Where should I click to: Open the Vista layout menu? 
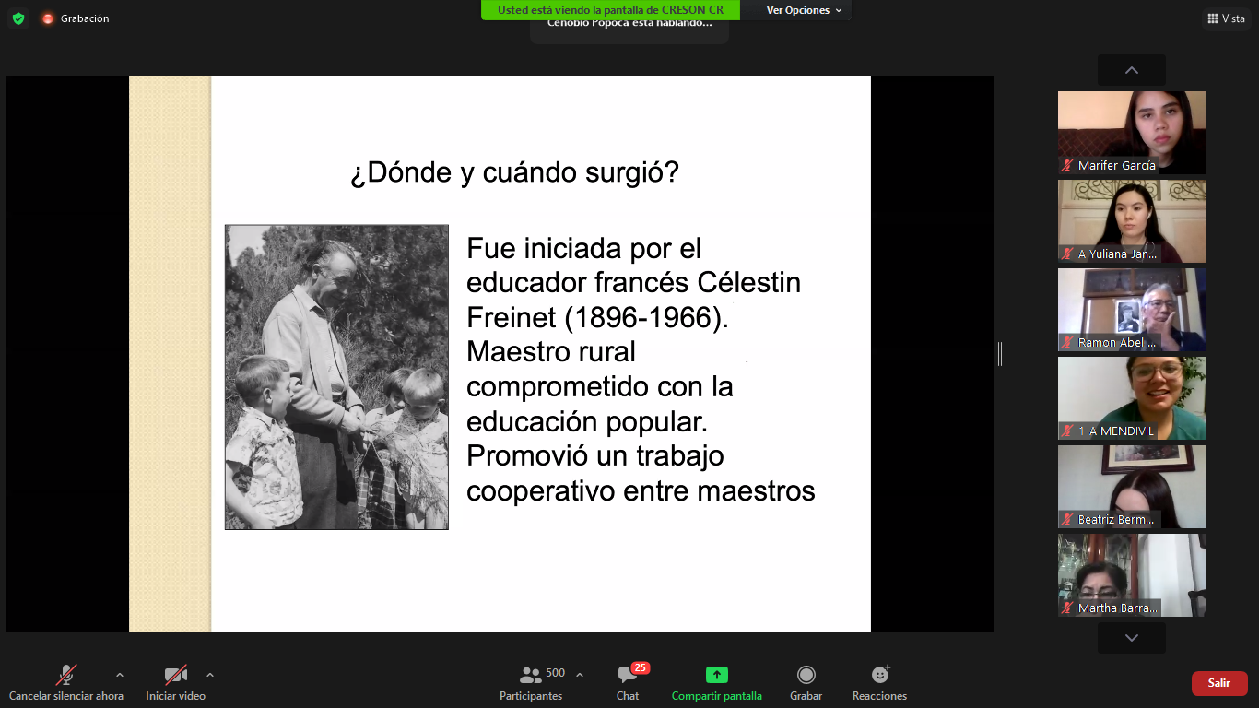click(x=1226, y=18)
